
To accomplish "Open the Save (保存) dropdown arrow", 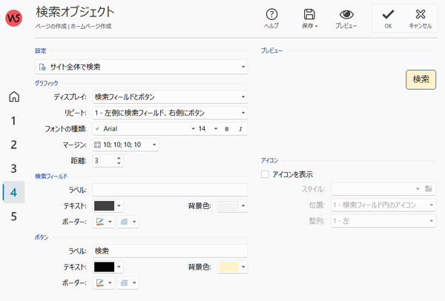I will tap(316, 27).
